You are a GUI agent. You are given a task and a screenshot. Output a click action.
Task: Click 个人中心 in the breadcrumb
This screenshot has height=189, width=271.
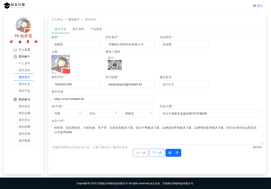[x=57, y=20]
